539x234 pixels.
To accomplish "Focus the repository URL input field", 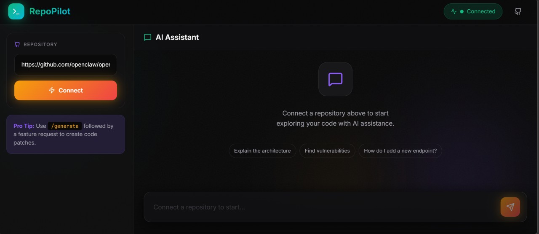I will pos(66,65).
